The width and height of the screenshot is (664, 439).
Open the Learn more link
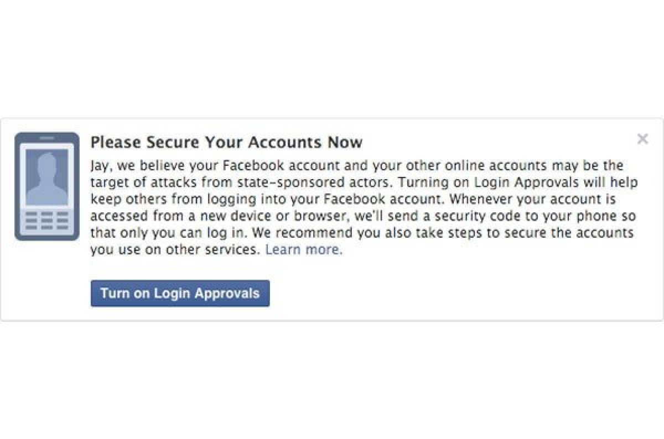pyautogui.click(x=304, y=249)
